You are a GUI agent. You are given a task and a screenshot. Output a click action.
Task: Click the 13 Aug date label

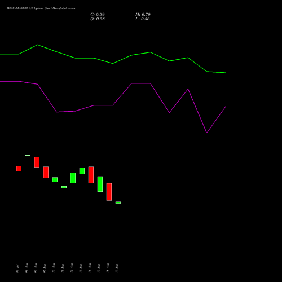click(x=81, y=268)
